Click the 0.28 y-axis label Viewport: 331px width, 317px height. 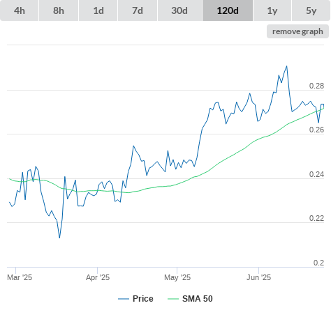click(316, 86)
